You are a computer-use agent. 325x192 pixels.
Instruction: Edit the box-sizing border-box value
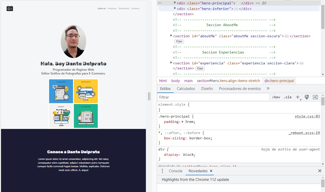[200, 138]
